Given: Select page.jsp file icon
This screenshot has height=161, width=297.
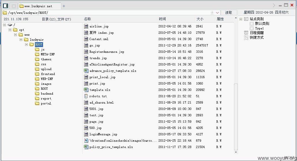Looking at the screenshot, I should pyautogui.click(x=86, y=121).
